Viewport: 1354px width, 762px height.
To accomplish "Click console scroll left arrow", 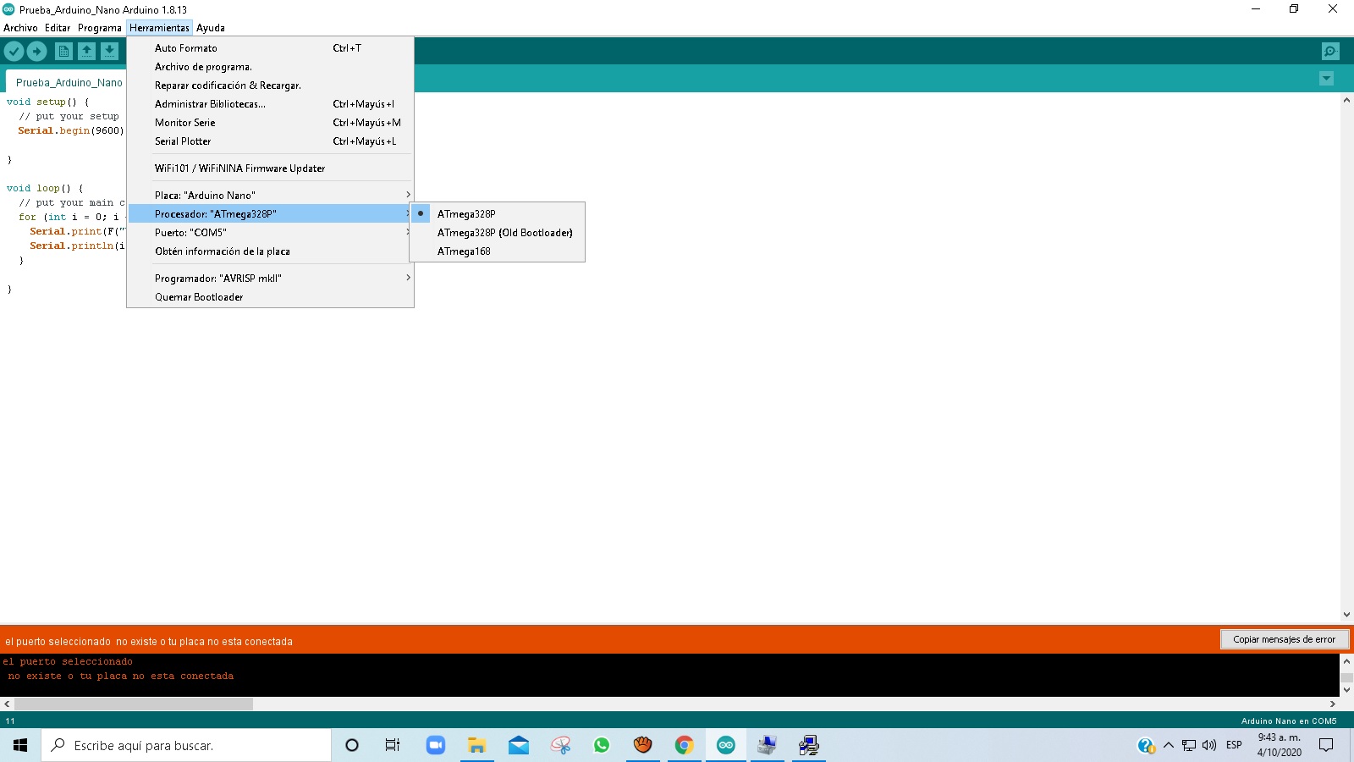I will tap(7, 704).
